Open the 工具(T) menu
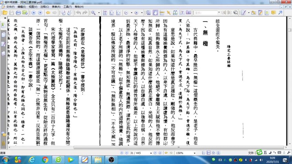This screenshot has height=164, width=292. point(68,7)
